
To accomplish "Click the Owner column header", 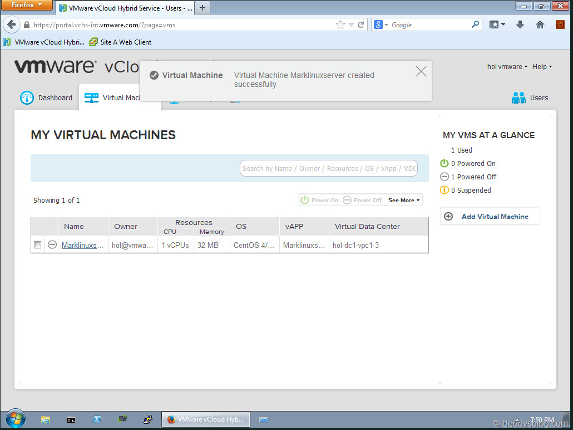I will pyautogui.click(x=133, y=227).
